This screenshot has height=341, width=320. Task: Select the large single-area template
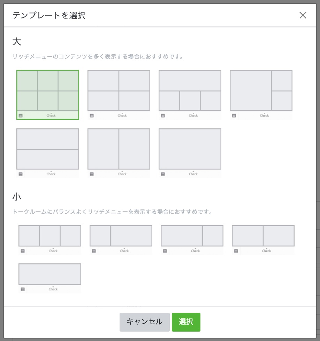pos(190,149)
